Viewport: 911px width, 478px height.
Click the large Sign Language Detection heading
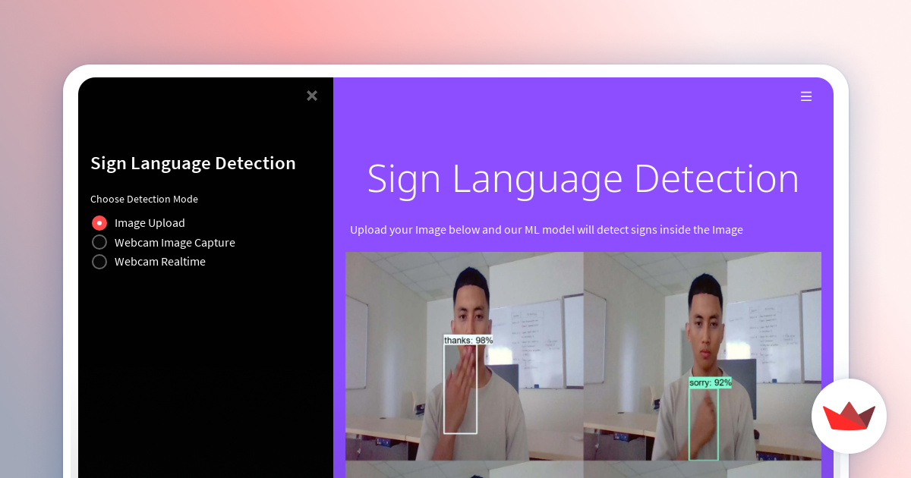tap(583, 179)
